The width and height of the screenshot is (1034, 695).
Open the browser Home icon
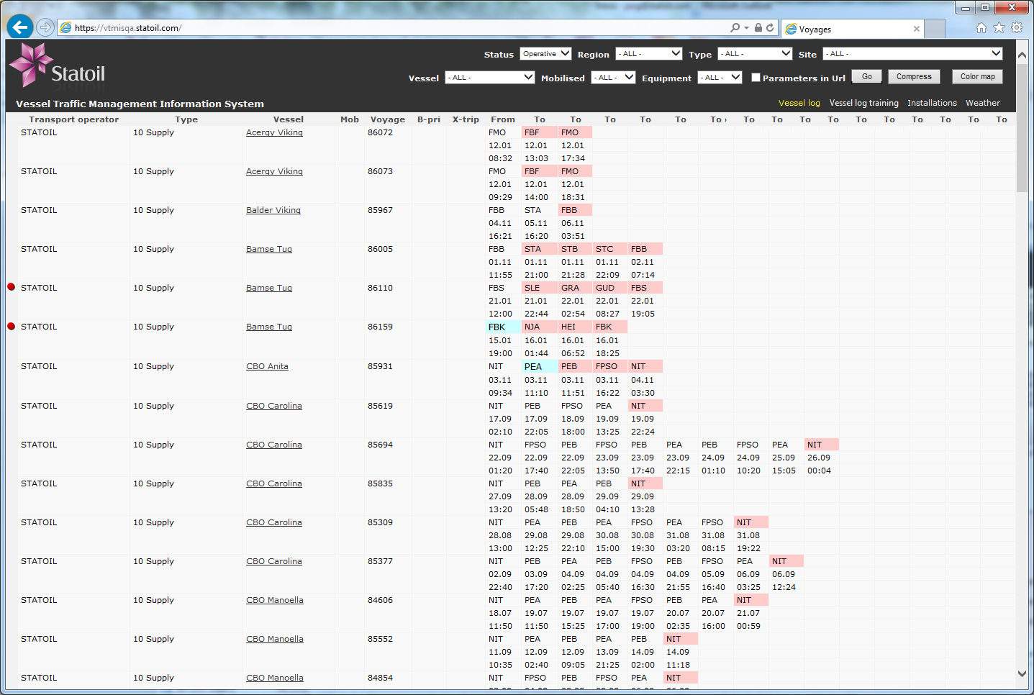point(981,27)
